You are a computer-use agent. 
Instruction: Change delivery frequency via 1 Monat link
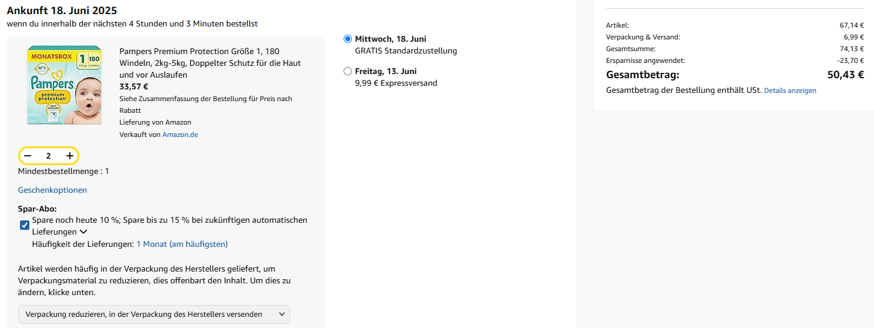[x=181, y=244]
